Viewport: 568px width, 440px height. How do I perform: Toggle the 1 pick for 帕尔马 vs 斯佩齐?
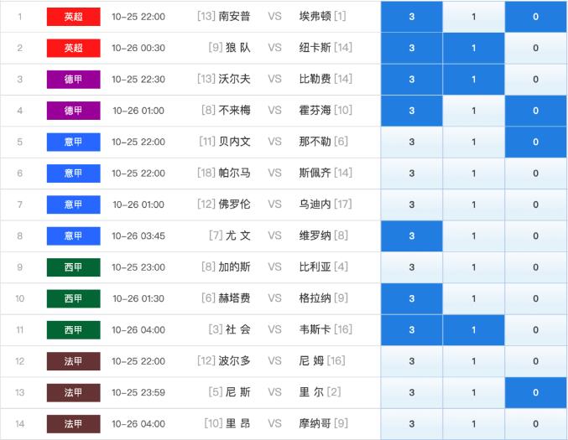coord(473,173)
